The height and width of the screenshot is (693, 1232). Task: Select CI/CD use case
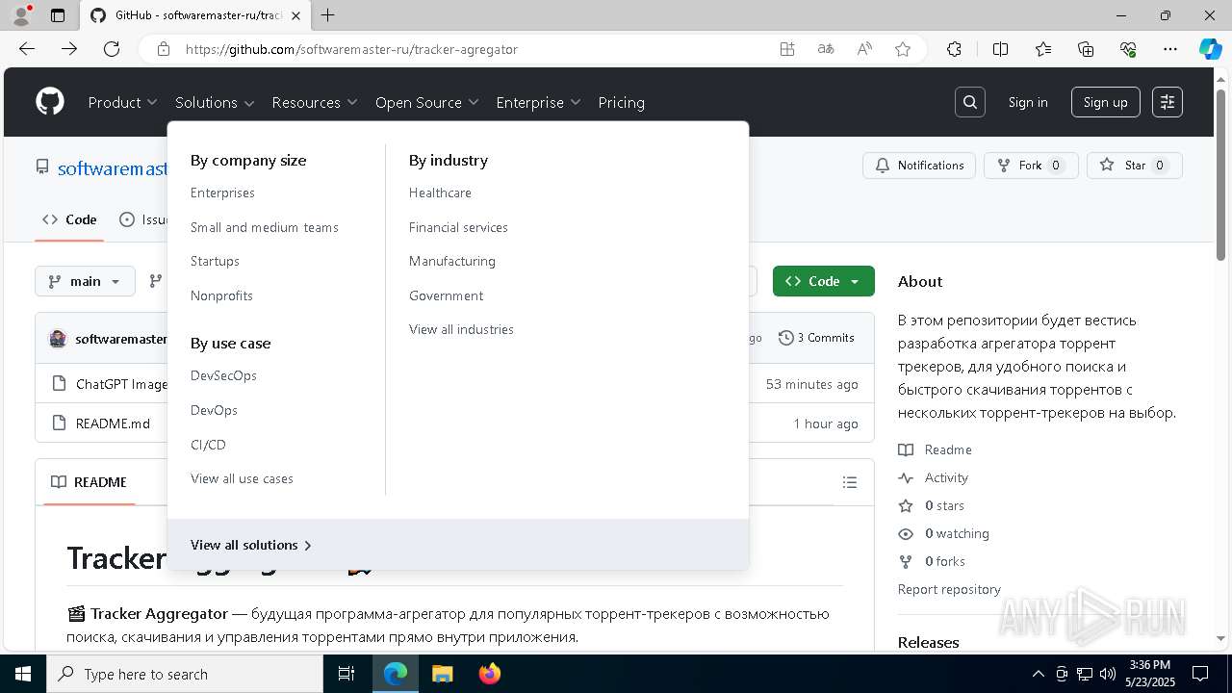[x=208, y=445]
